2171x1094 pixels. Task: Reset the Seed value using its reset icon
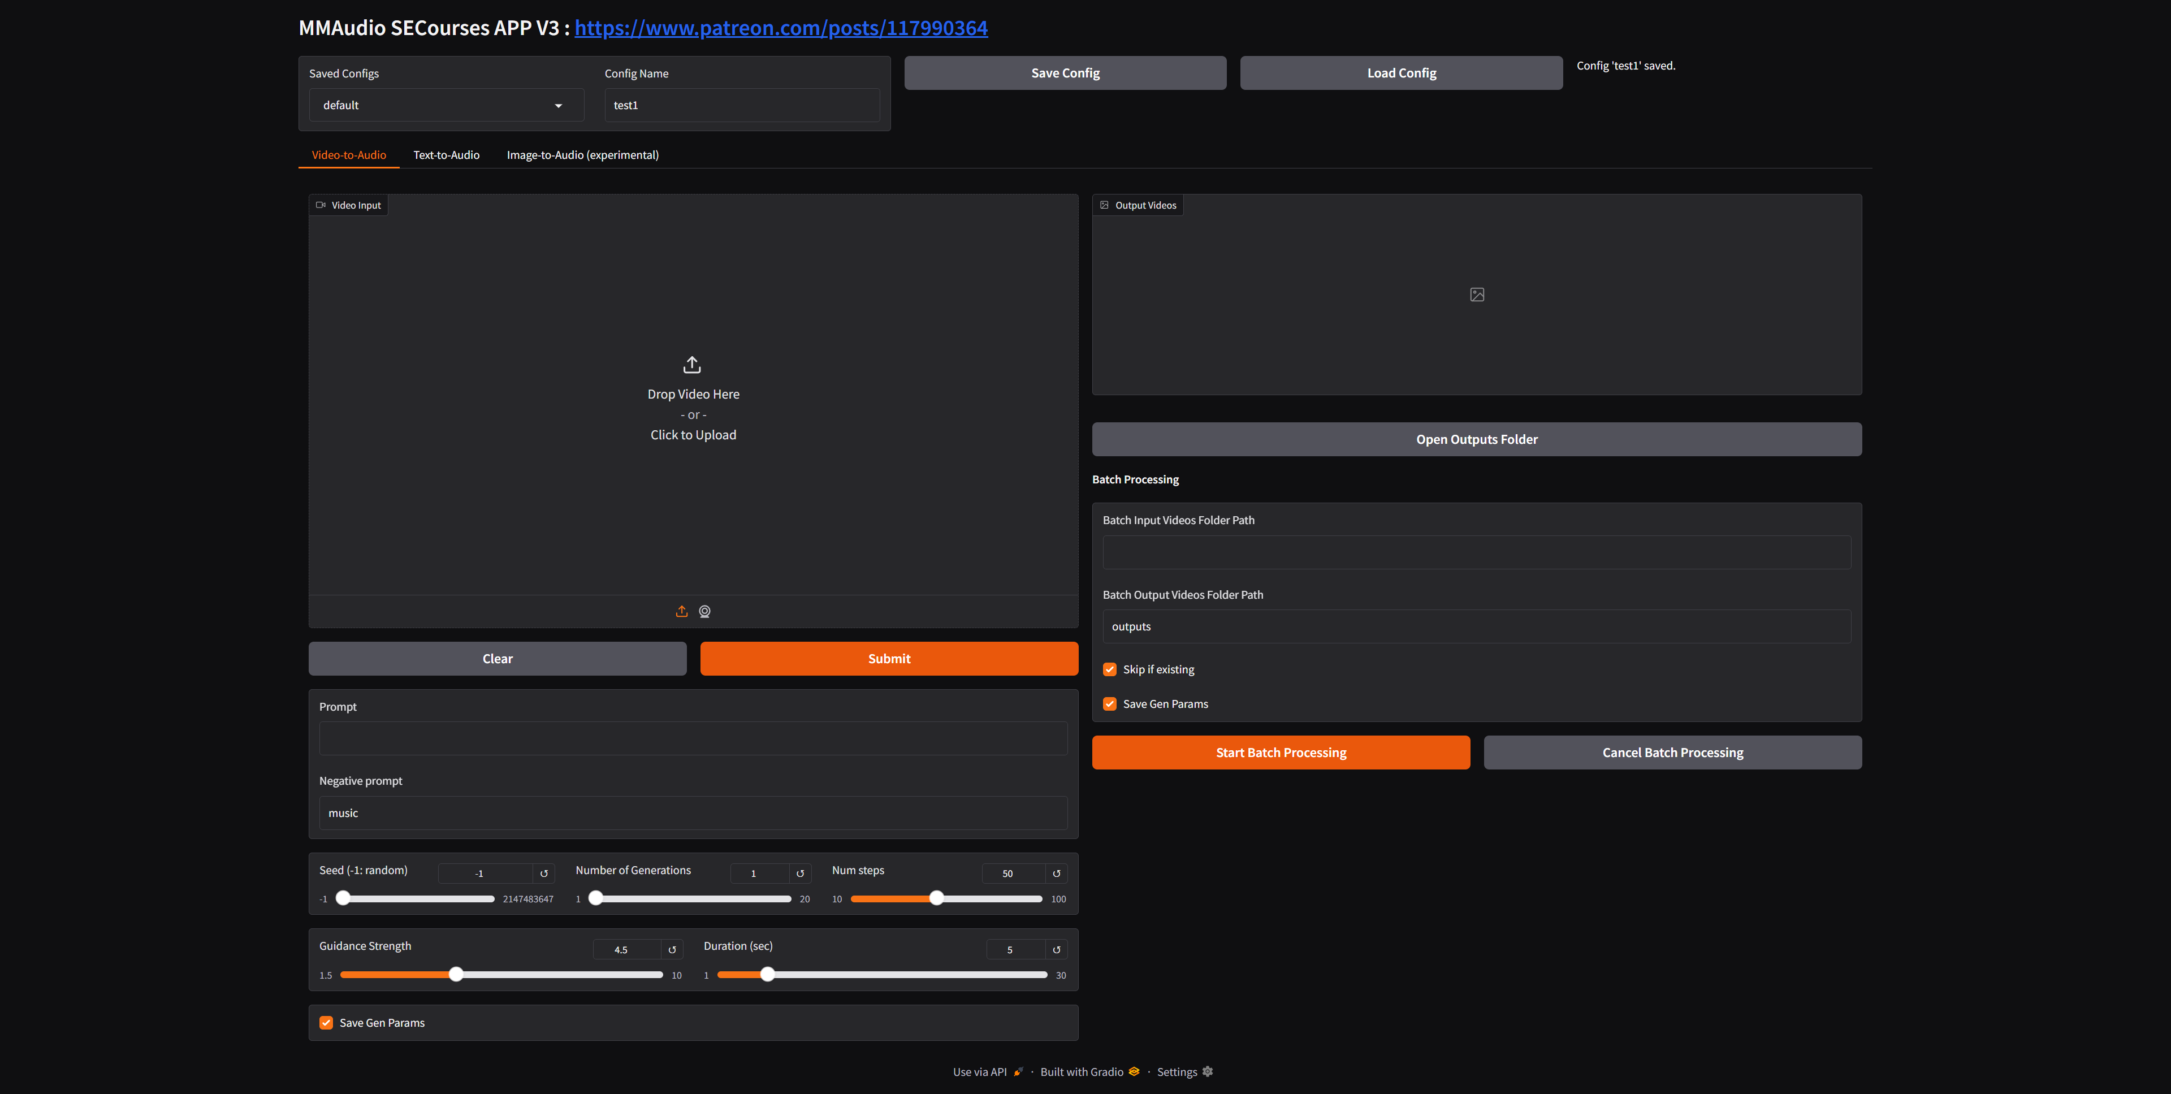point(544,873)
